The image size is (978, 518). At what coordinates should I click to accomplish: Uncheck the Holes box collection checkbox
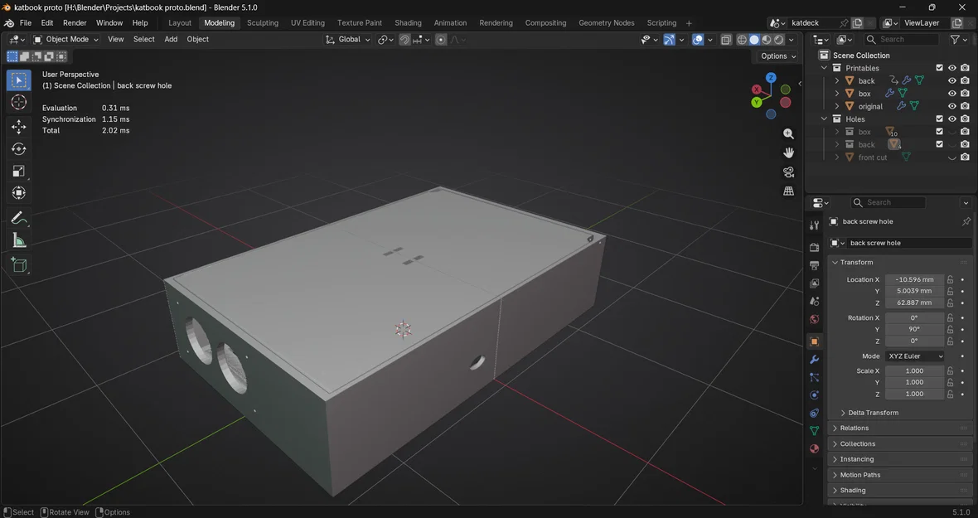coord(939,132)
